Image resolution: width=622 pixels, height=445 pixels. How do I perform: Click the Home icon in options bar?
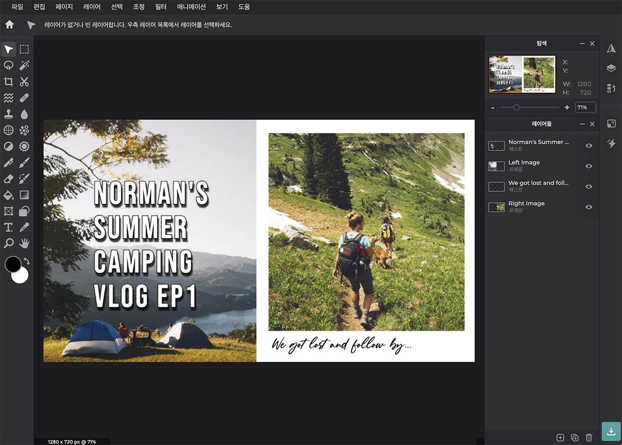[9, 24]
